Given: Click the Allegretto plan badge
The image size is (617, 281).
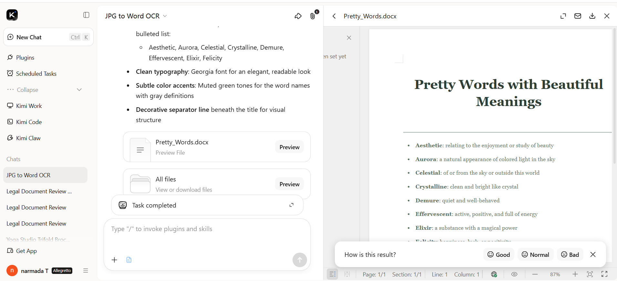Looking at the screenshot, I should tap(62, 271).
